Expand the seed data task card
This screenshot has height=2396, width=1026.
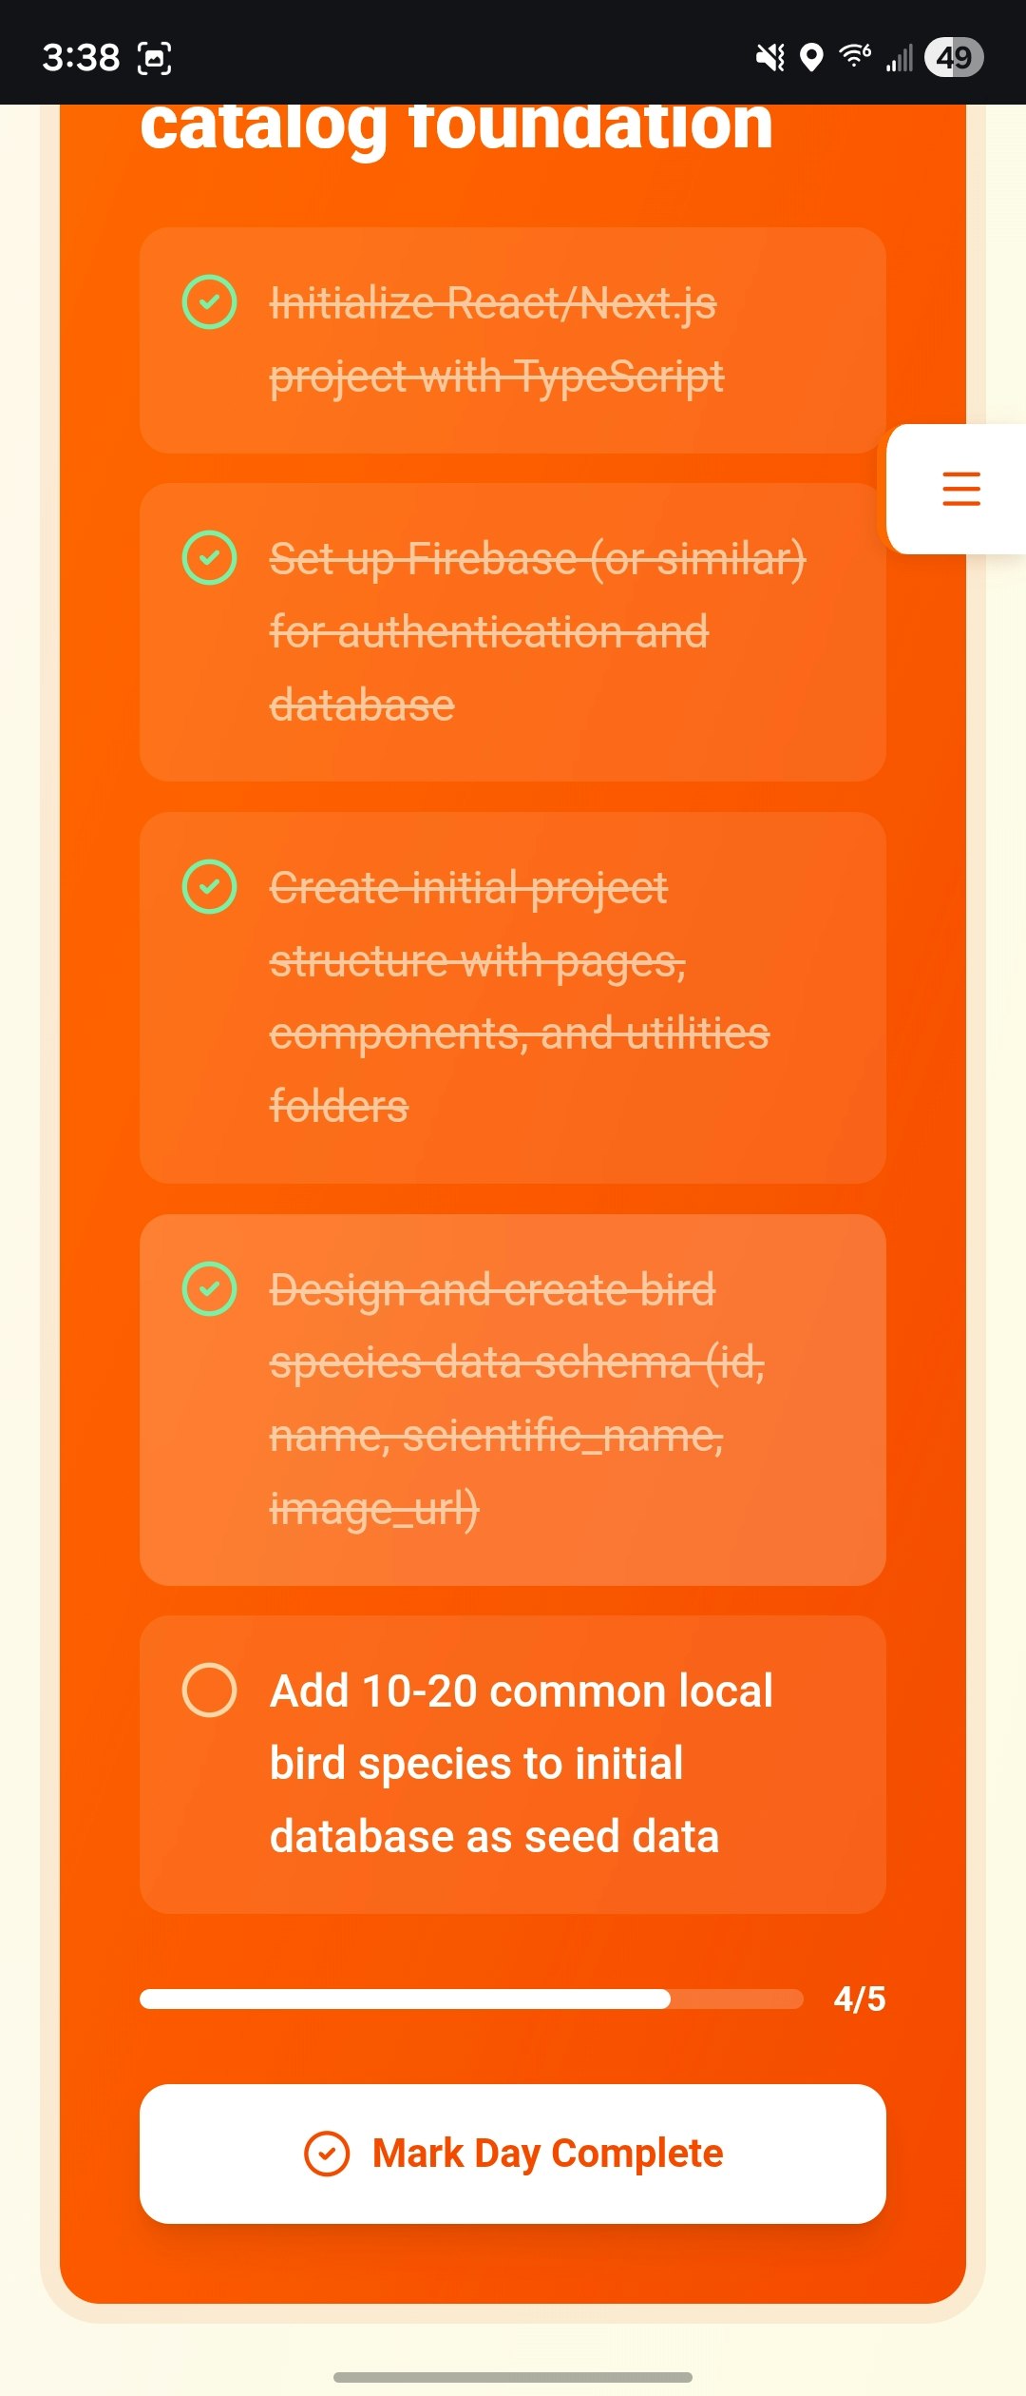[513, 1764]
